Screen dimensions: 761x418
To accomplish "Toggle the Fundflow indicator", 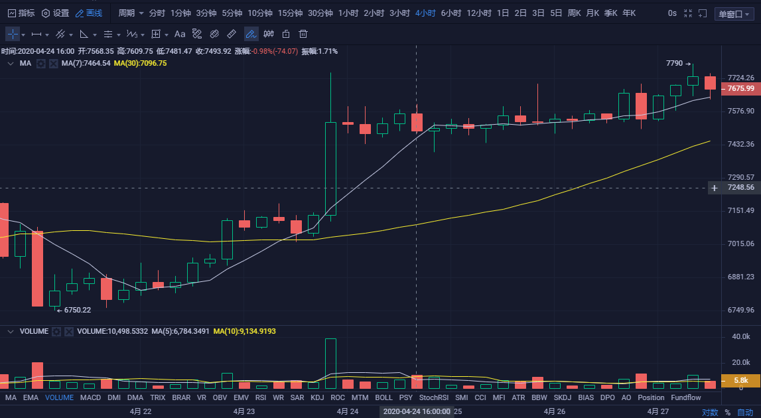I will [686, 397].
